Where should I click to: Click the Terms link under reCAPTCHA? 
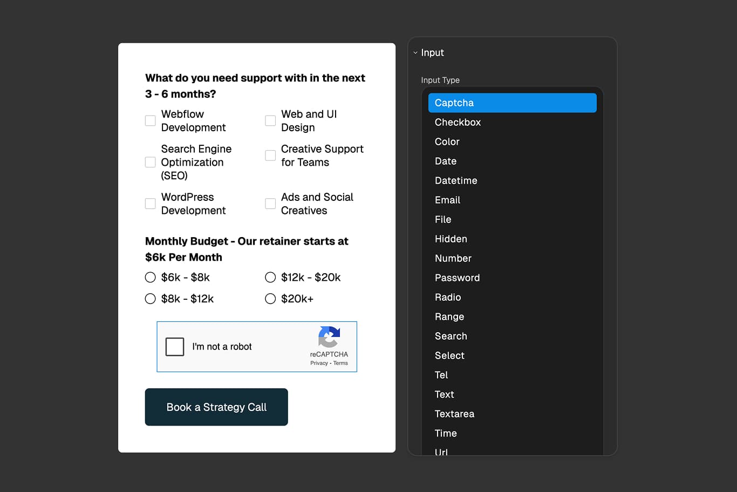(x=340, y=363)
